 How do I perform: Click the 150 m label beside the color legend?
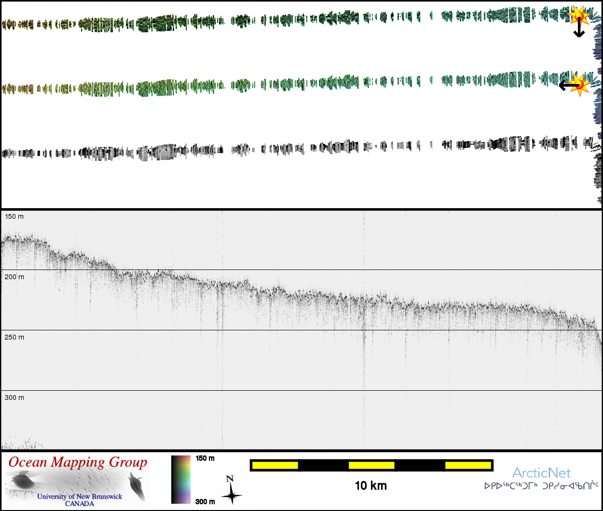click(x=205, y=458)
